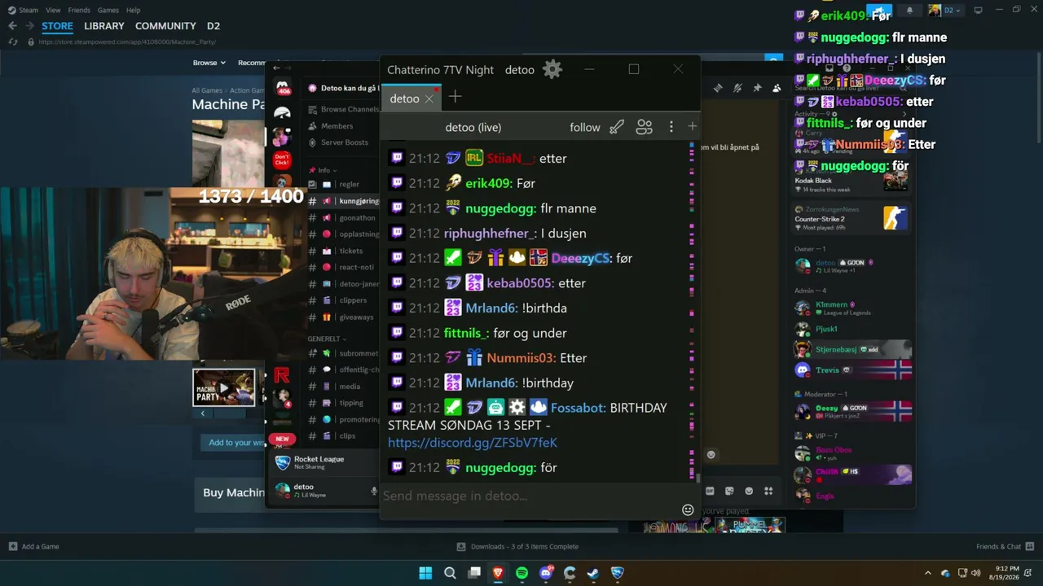This screenshot has width=1043, height=586.
Task: Open moderation mode sword icon in Chatterino
Action: coord(617,127)
